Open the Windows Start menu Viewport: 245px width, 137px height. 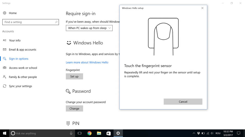coord(5,133)
